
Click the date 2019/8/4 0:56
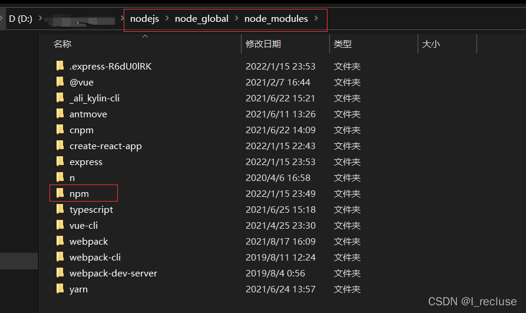(x=276, y=274)
